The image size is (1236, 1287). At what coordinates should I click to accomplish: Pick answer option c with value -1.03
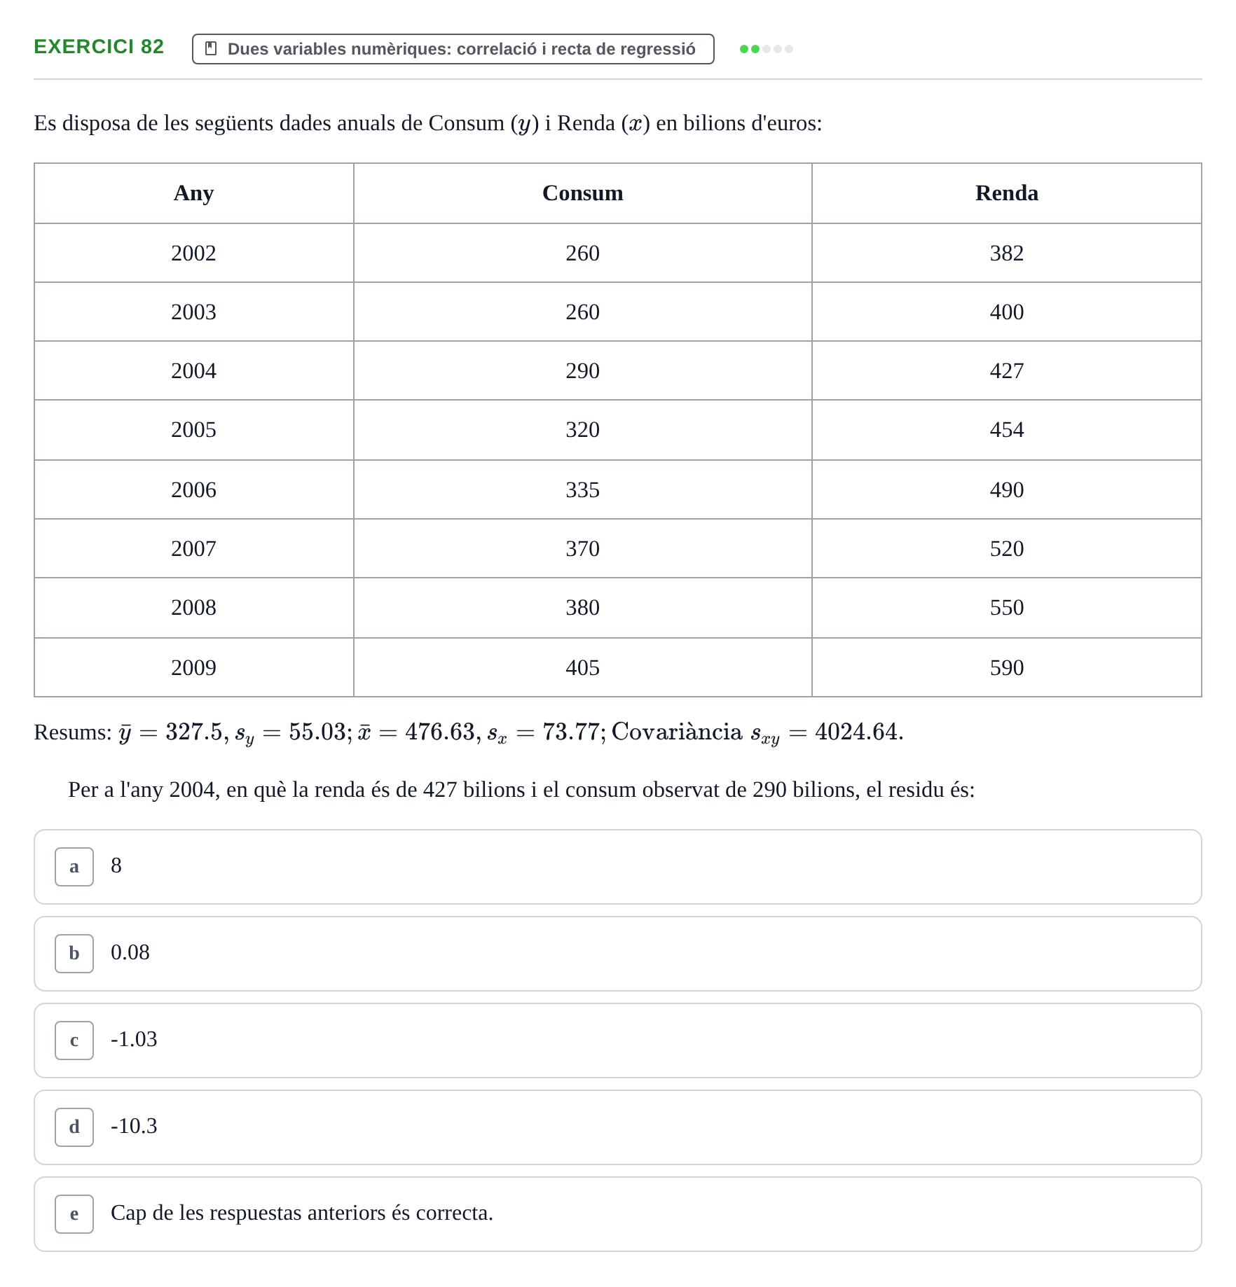(618, 1041)
